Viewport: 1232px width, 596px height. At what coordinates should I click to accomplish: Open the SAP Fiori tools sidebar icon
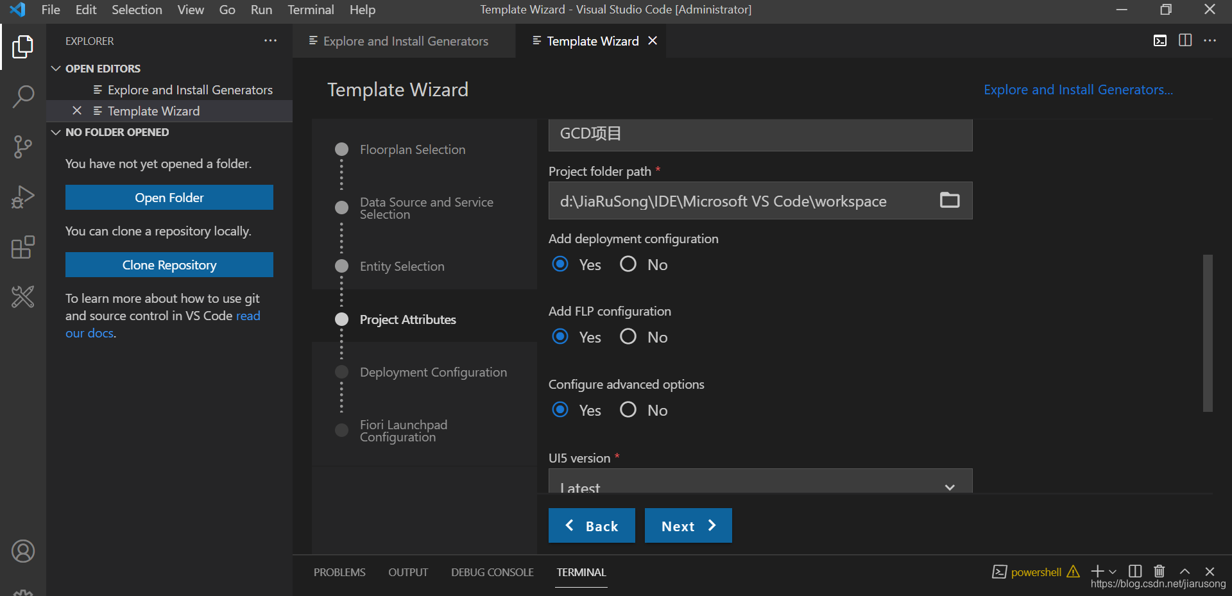(x=23, y=297)
